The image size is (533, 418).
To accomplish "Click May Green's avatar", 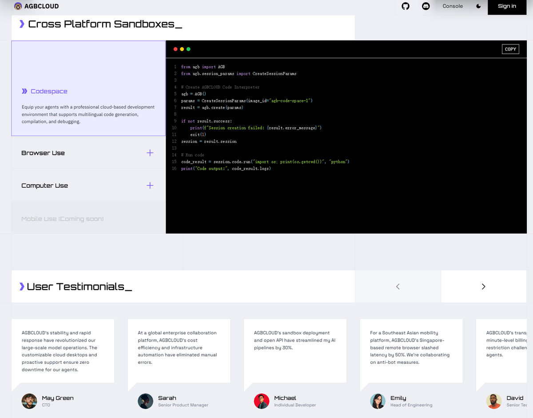I will point(29,401).
